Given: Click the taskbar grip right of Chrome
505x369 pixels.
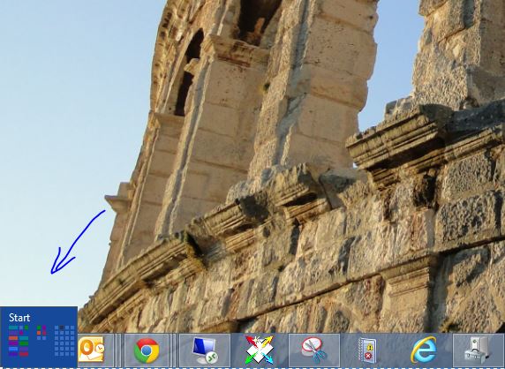Looking at the screenshot, I should [x=173, y=350].
